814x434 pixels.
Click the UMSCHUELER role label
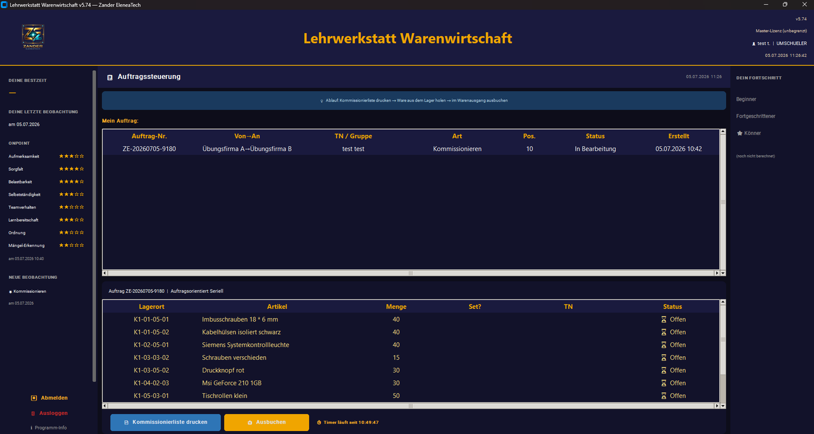791,44
